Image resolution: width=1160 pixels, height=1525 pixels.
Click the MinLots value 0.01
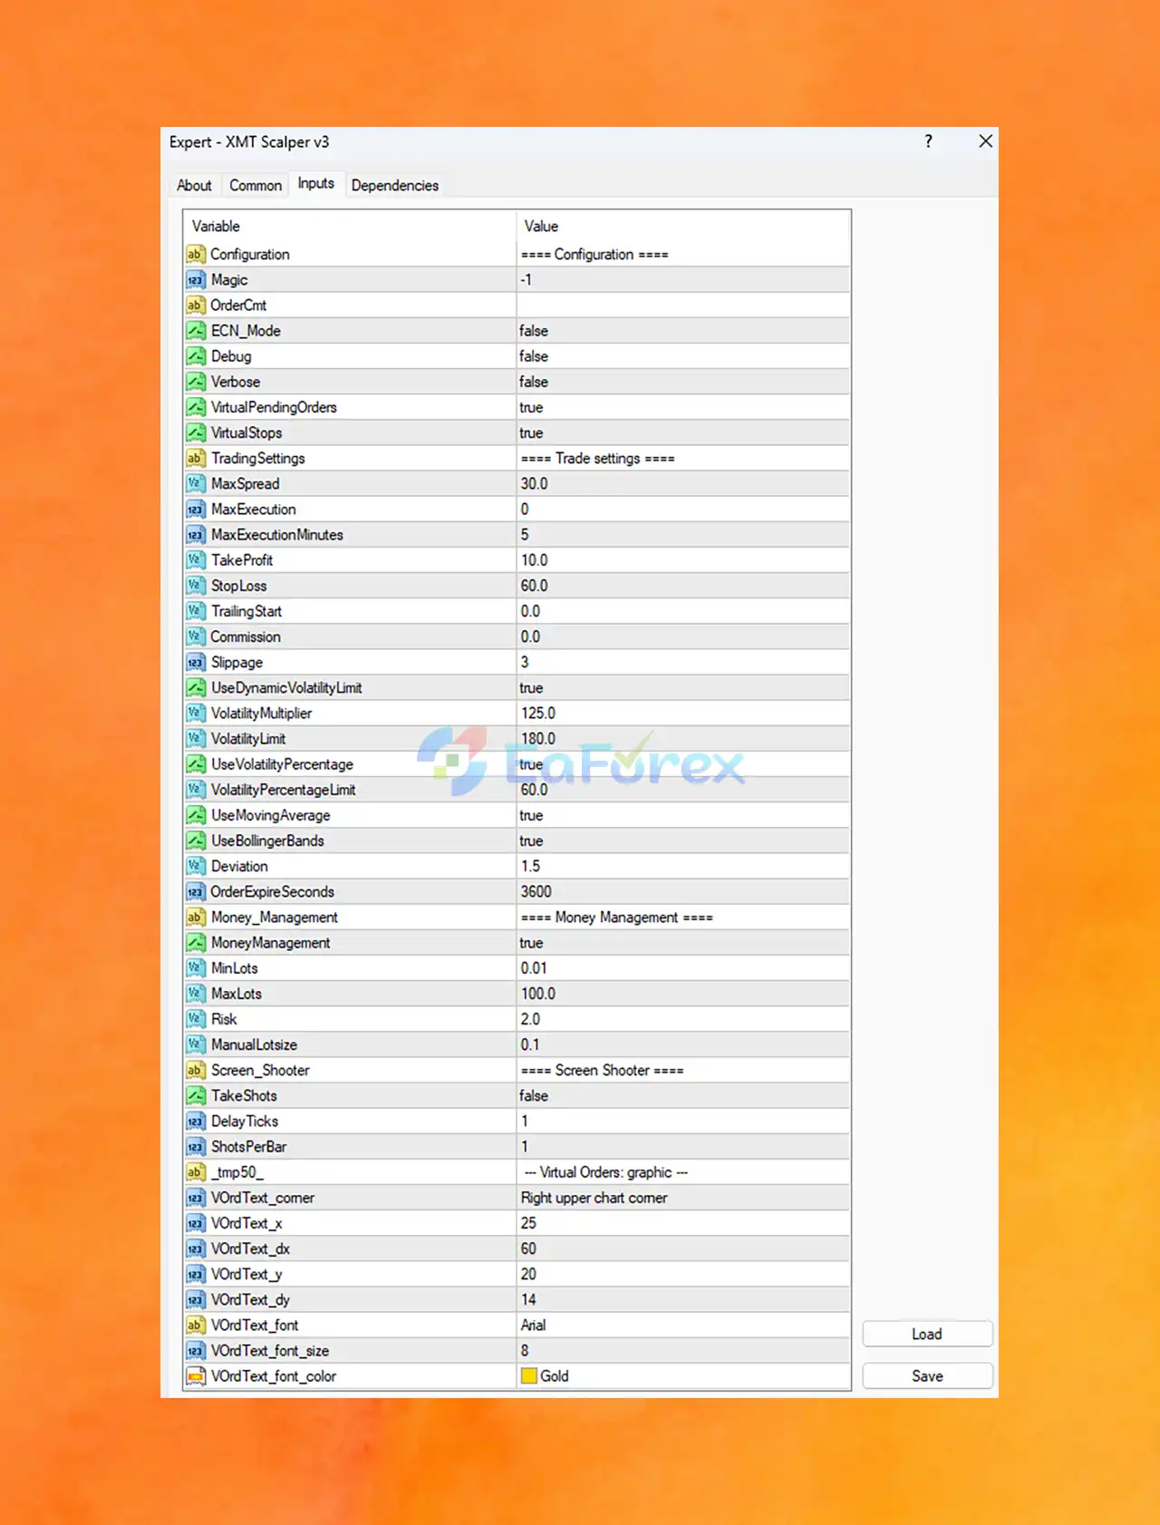(534, 968)
